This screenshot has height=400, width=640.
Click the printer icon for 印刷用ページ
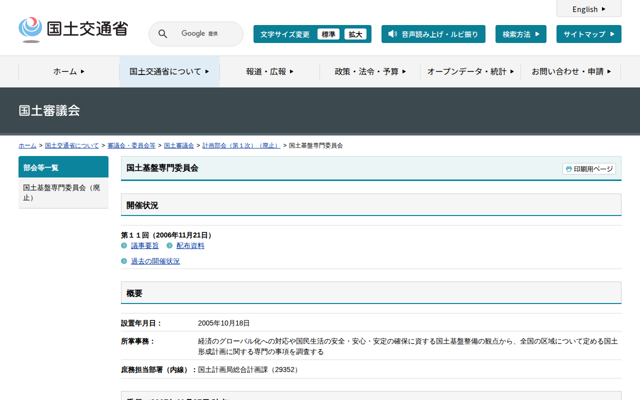pyautogui.click(x=568, y=169)
